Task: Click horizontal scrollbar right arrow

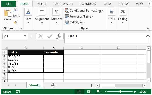Action: click(x=144, y=86)
